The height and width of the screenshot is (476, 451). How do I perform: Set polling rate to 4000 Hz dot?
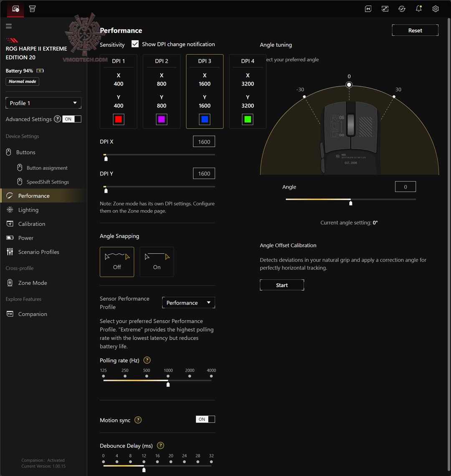click(x=211, y=376)
